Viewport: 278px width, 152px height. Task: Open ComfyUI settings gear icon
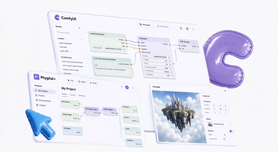tap(187, 29)
